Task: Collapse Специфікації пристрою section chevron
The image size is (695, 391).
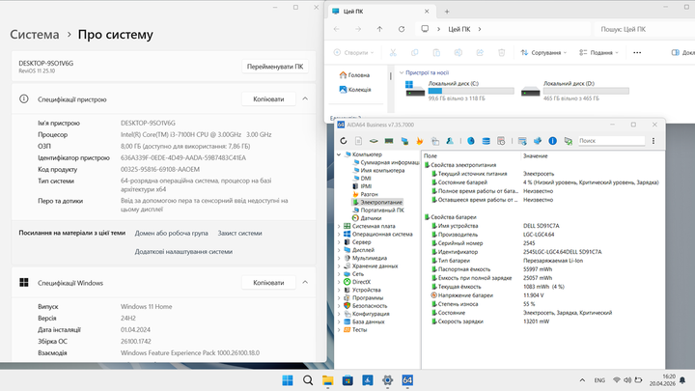Action: tap(305, 98)
